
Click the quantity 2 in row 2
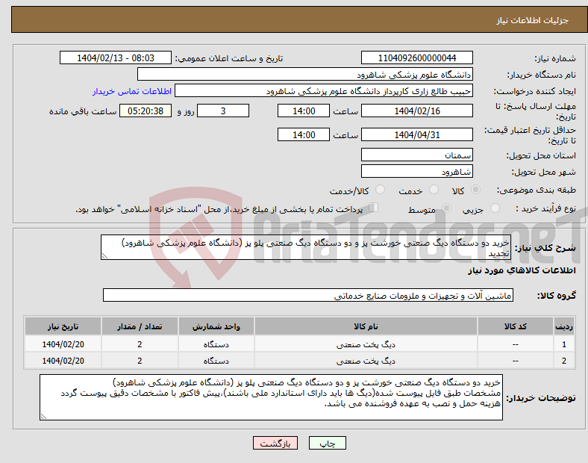(x=140, y=361)
